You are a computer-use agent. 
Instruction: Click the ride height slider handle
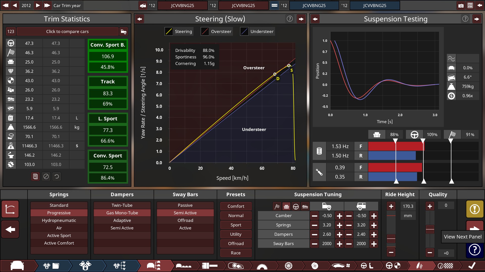pos(391,238)
